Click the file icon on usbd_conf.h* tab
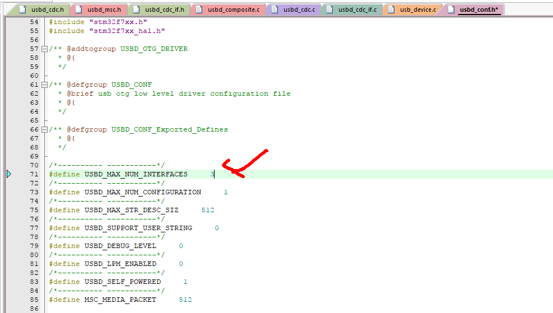Screen dimensions: 553x313 pos(451,10)
